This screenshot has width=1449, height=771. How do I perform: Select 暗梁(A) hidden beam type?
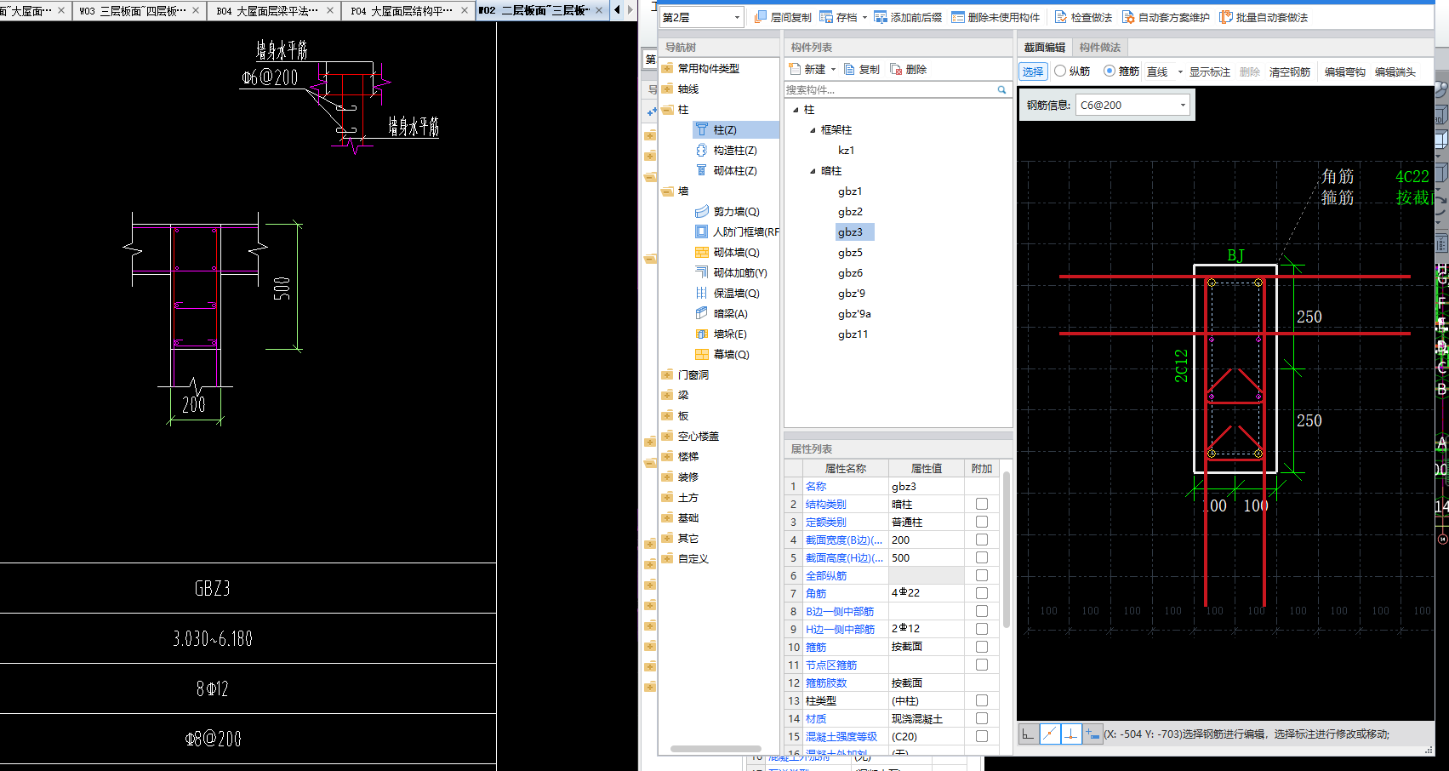point(730,313)
